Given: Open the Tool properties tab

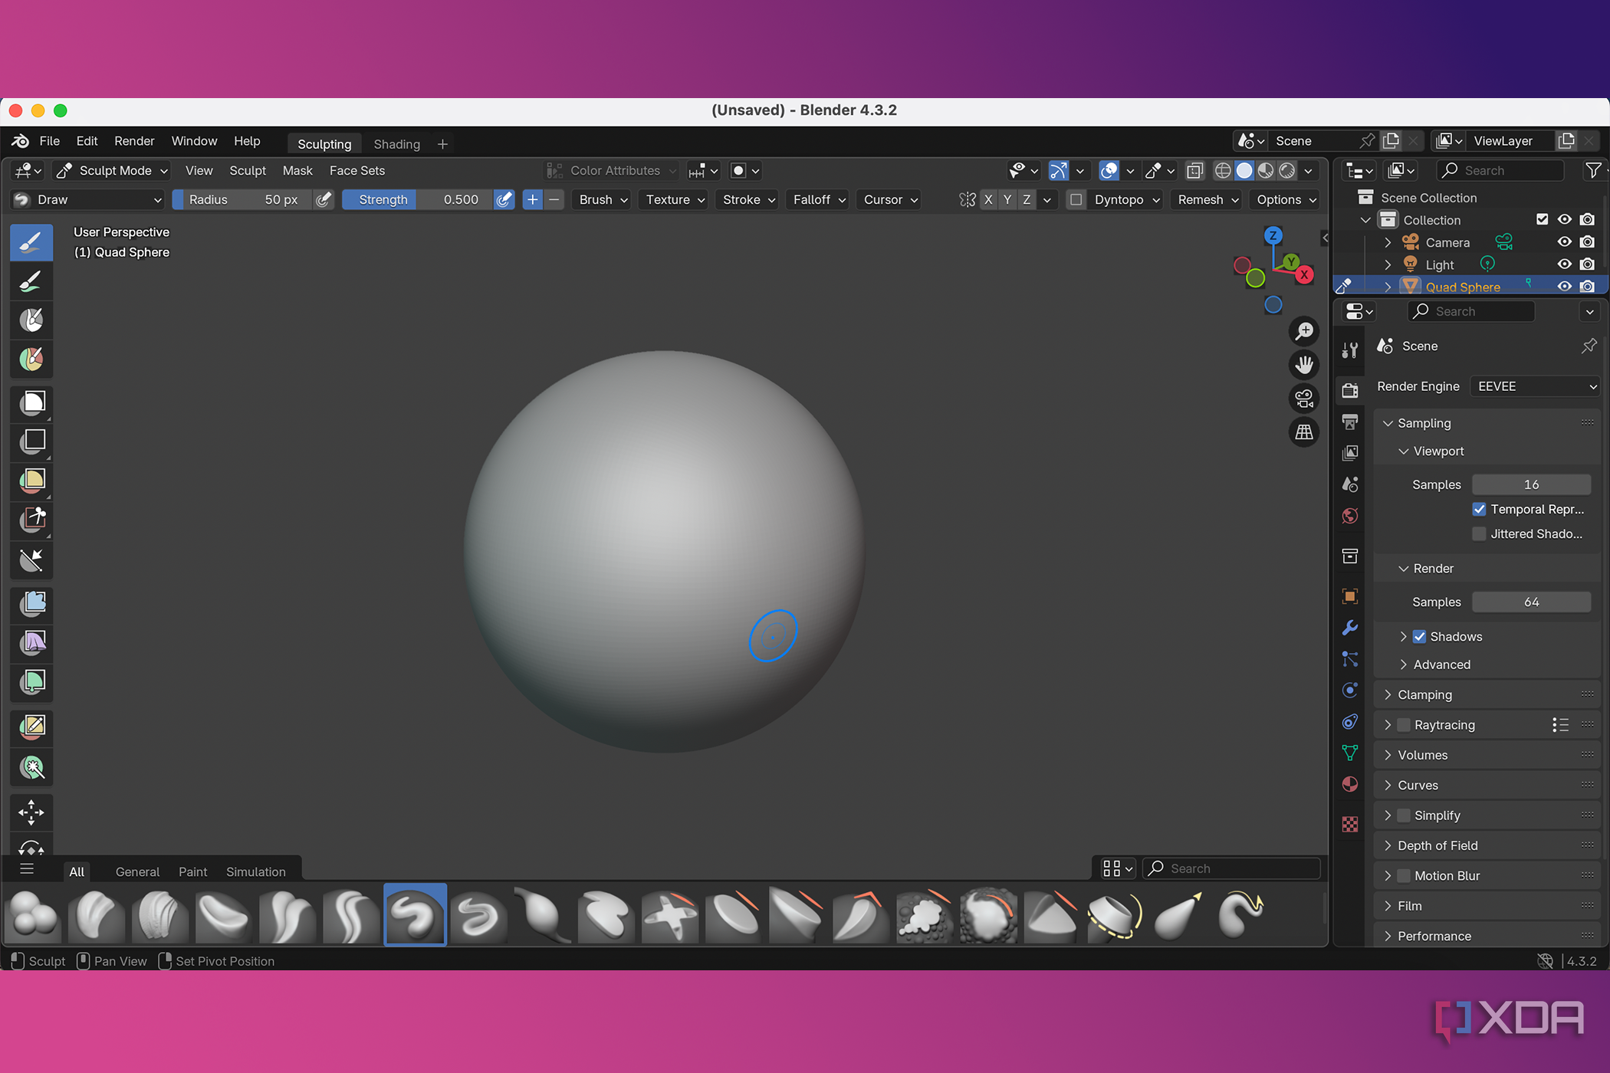Looking at the screenshot, I should tap(1350, 350).
